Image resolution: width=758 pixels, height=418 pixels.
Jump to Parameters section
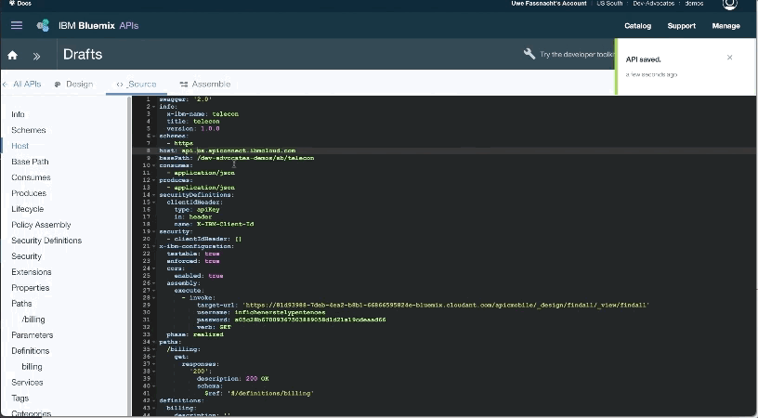(x=33, y=335)
